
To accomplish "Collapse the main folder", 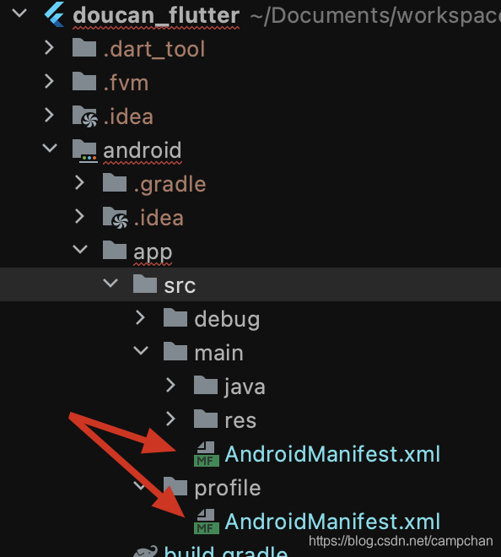I will 141,350.
